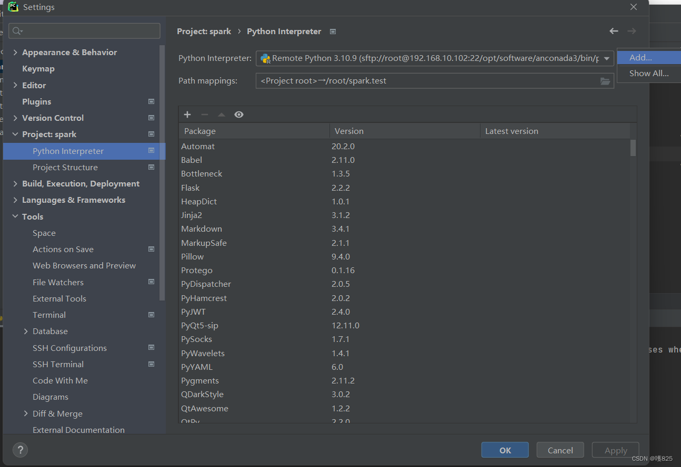
Task: Select the Pillow package row
Action: point(404,256)
